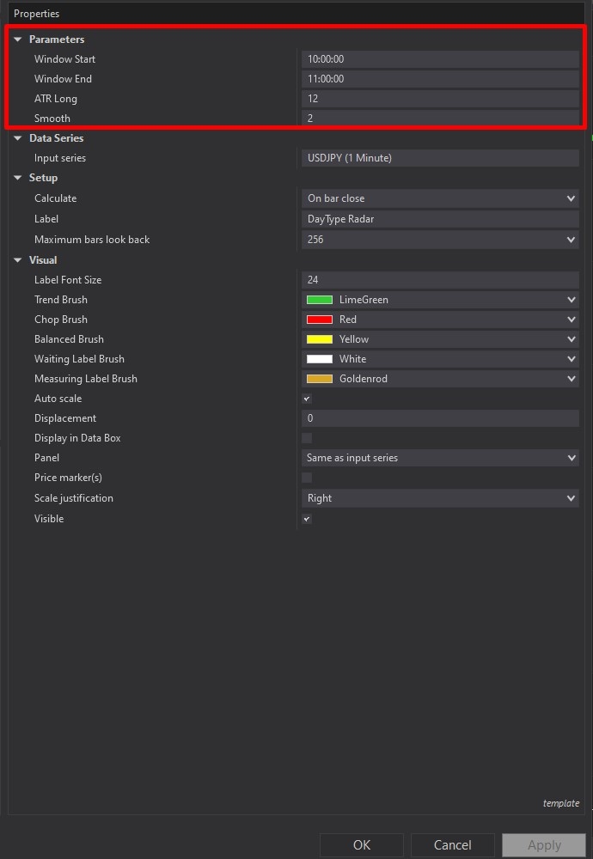593x859 pixels.
Task: Enable Display in Data Box
Action: point(307,437)
